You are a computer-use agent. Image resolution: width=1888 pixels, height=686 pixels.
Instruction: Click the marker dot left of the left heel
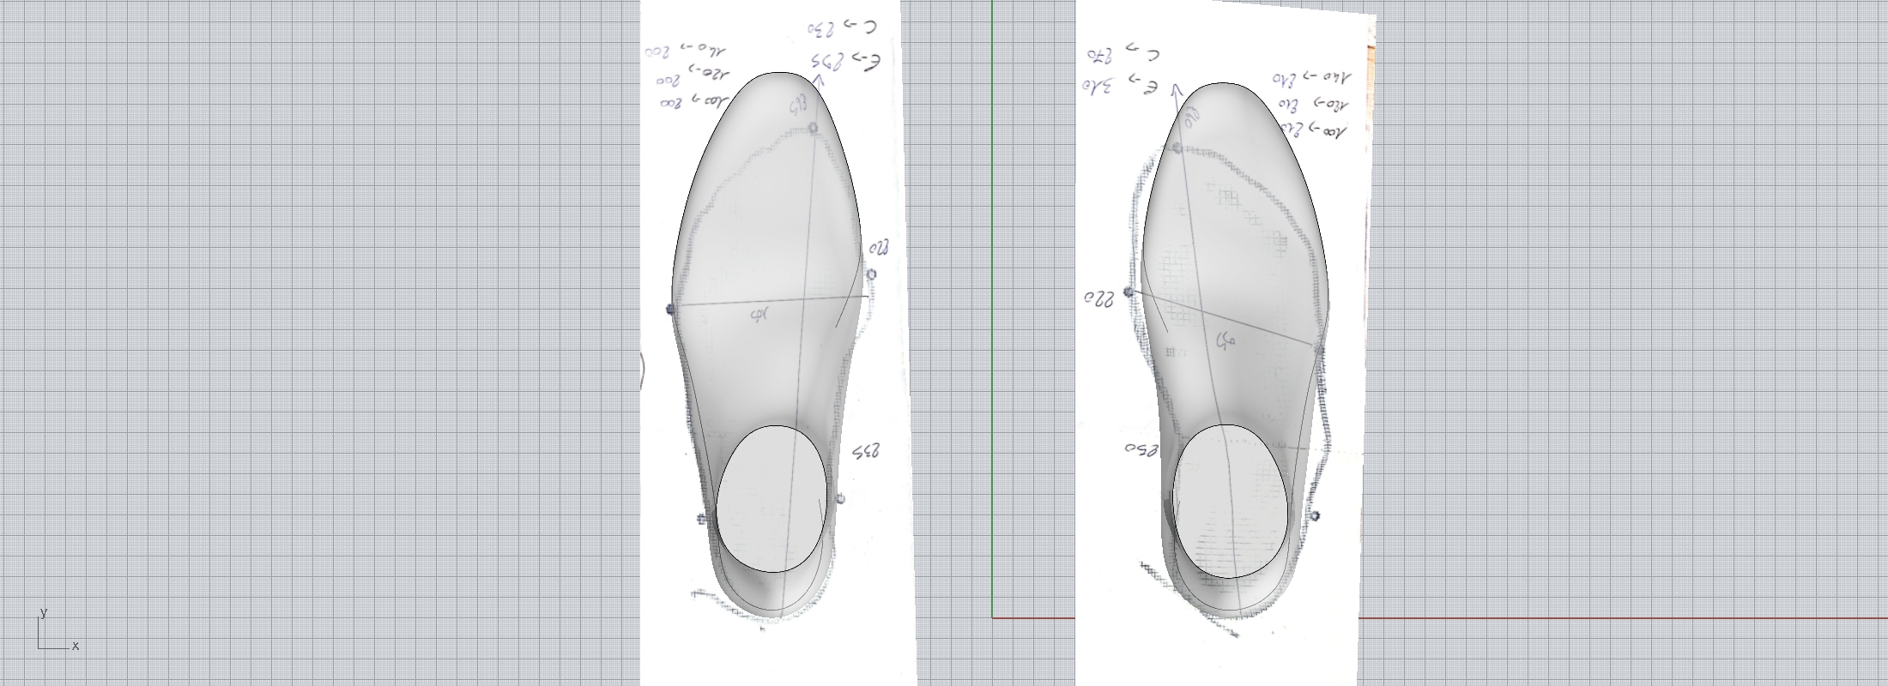[702, 518]
